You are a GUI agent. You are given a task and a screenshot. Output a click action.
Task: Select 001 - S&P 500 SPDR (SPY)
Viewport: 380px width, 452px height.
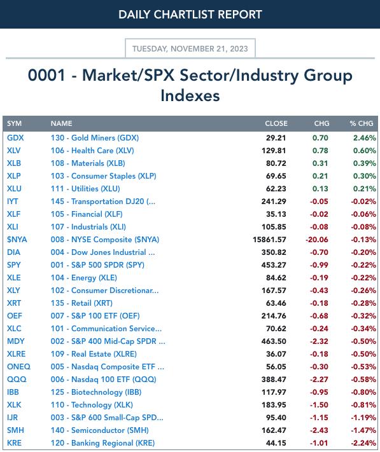(x=97, y=265)
